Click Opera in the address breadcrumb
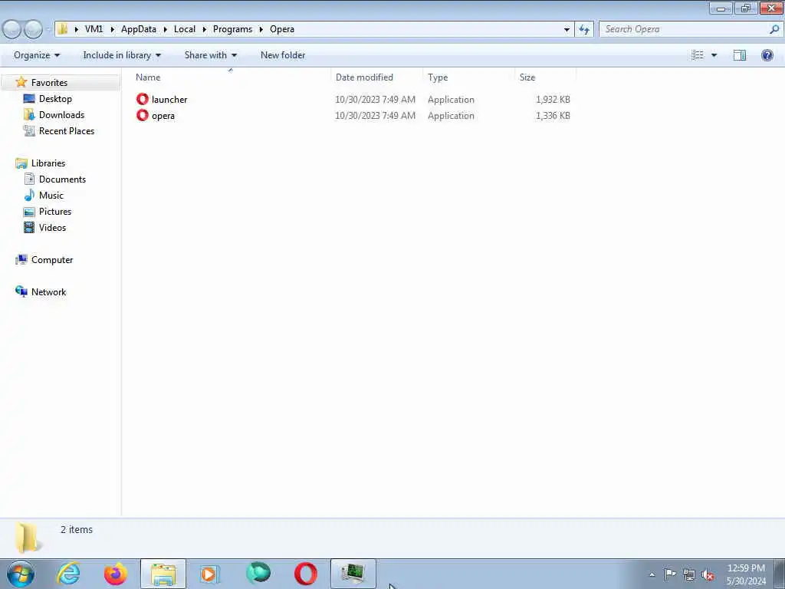785x589 pixels. pyautogui.click(x=282, y=29)
